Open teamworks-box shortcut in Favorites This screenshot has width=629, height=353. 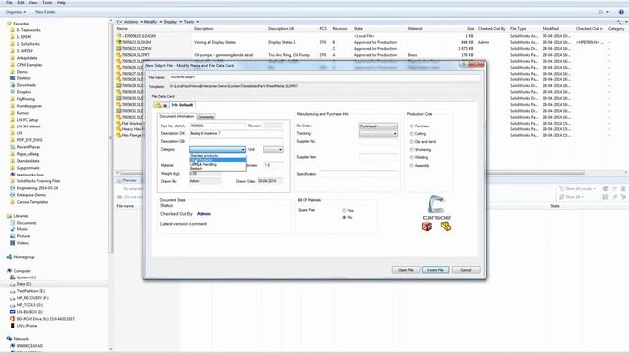click(30, 175)
